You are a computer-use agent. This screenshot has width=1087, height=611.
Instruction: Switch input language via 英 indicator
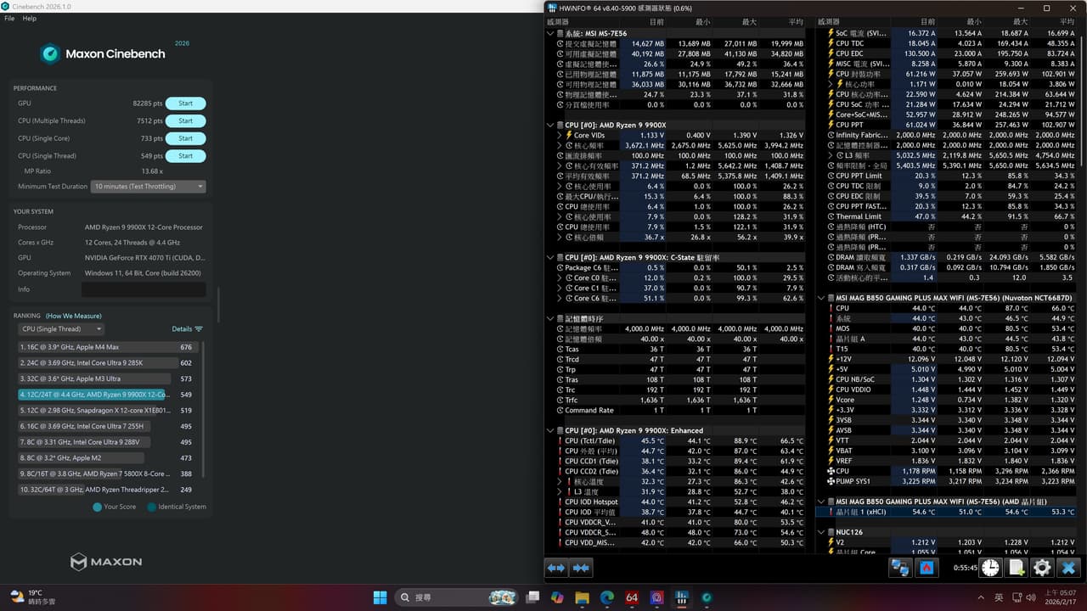coord(999,597)
